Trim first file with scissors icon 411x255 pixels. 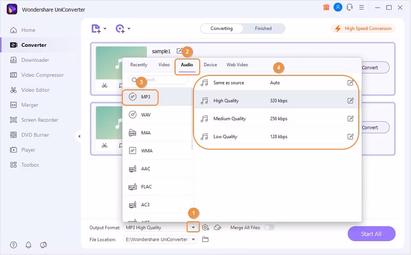[104, 85]
